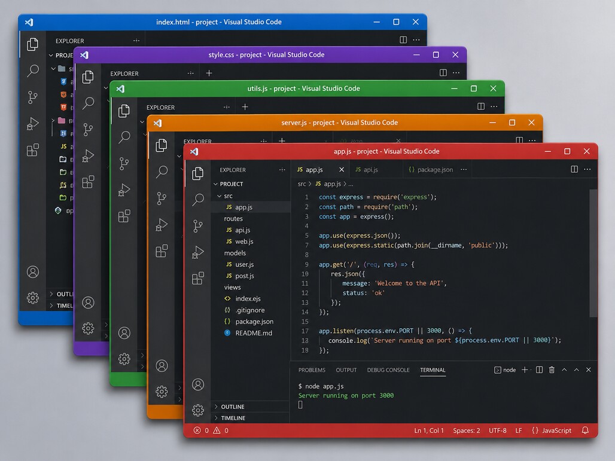Close the terminal panel
615x461 pixels.
[588, 370]
